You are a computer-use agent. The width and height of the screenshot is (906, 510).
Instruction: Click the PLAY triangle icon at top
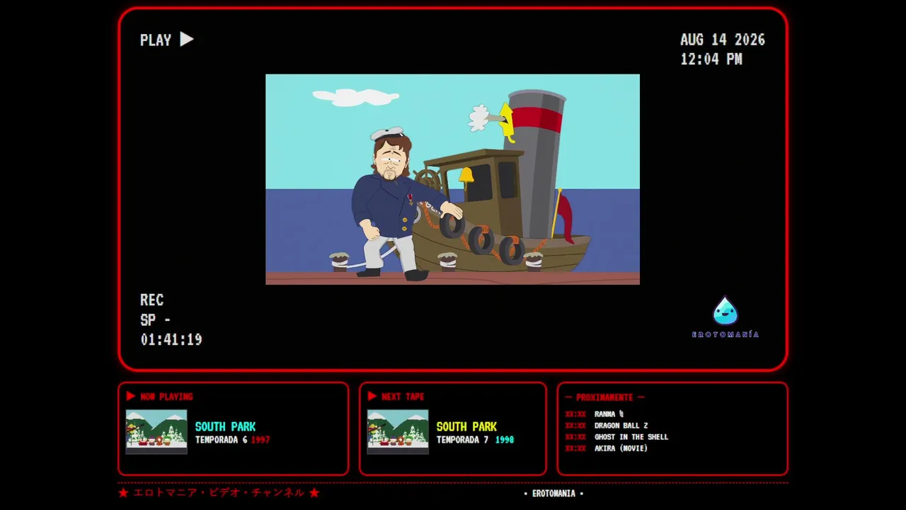click(187, 40)
